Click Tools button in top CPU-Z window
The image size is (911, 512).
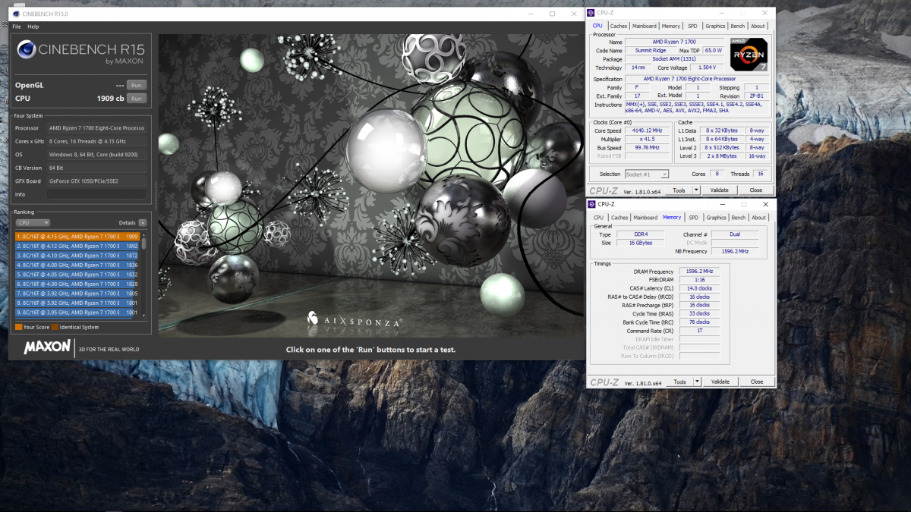pyautogui.click(x=679, y=190)
